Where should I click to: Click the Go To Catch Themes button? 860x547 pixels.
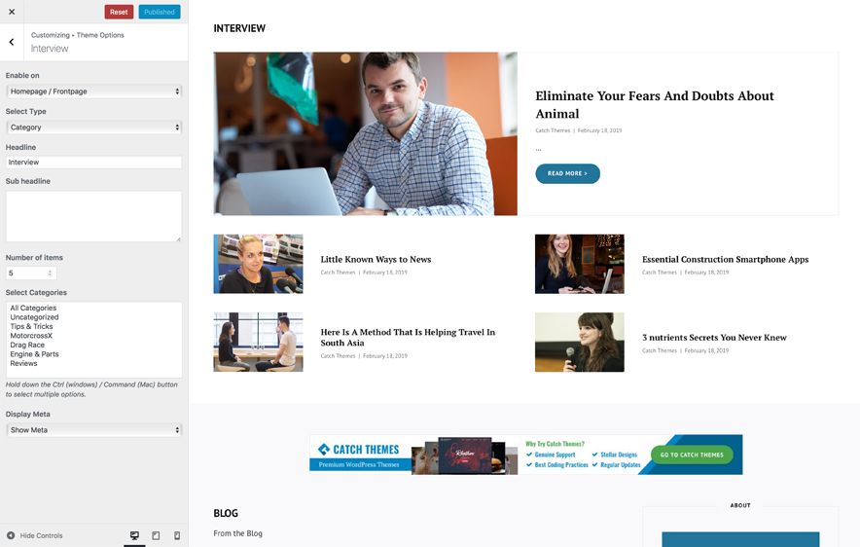pyautogui.click(x=692, y=455)
